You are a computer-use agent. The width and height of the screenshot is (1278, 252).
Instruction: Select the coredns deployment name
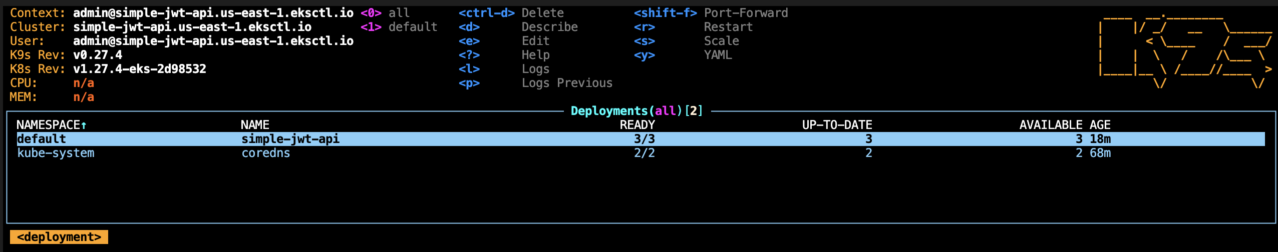(266, 153)
